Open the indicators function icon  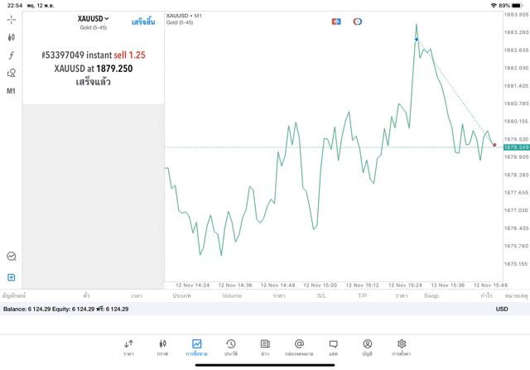coord(11,55)
